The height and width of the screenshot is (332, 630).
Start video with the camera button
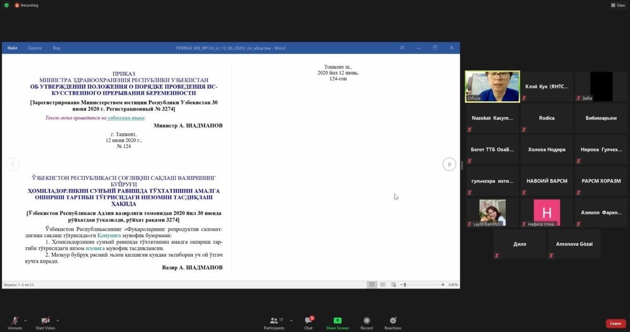[45, 321]
